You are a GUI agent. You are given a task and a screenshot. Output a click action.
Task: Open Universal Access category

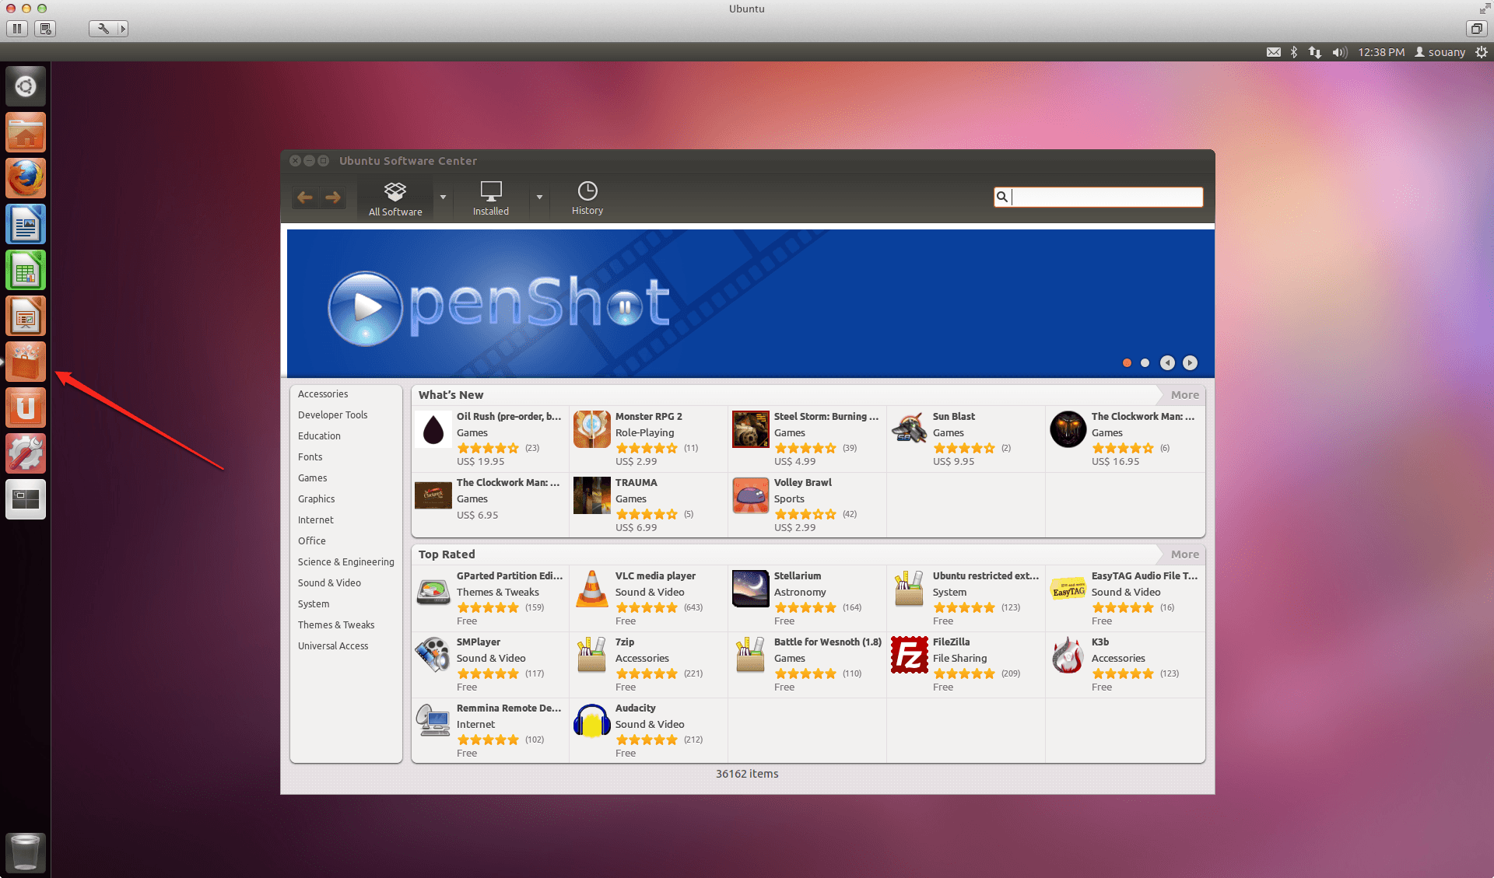[x=333, y=646]
